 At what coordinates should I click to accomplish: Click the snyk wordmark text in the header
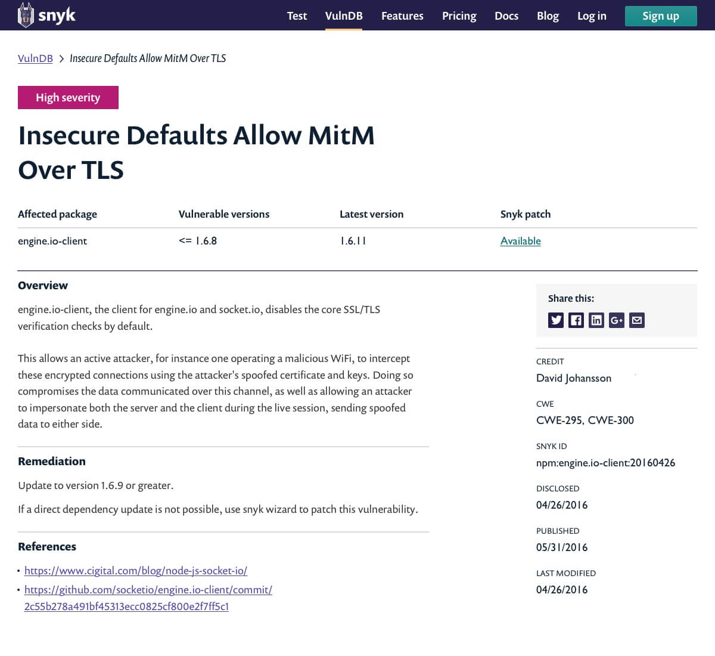pyautogui.click(x=57, y=16)
